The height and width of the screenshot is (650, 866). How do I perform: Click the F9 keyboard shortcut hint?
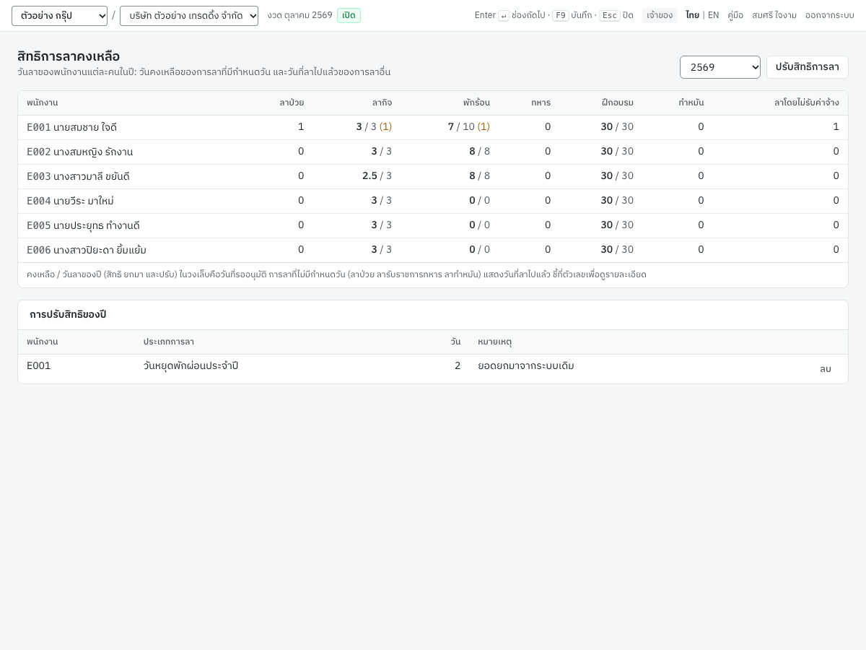point(561,15)
